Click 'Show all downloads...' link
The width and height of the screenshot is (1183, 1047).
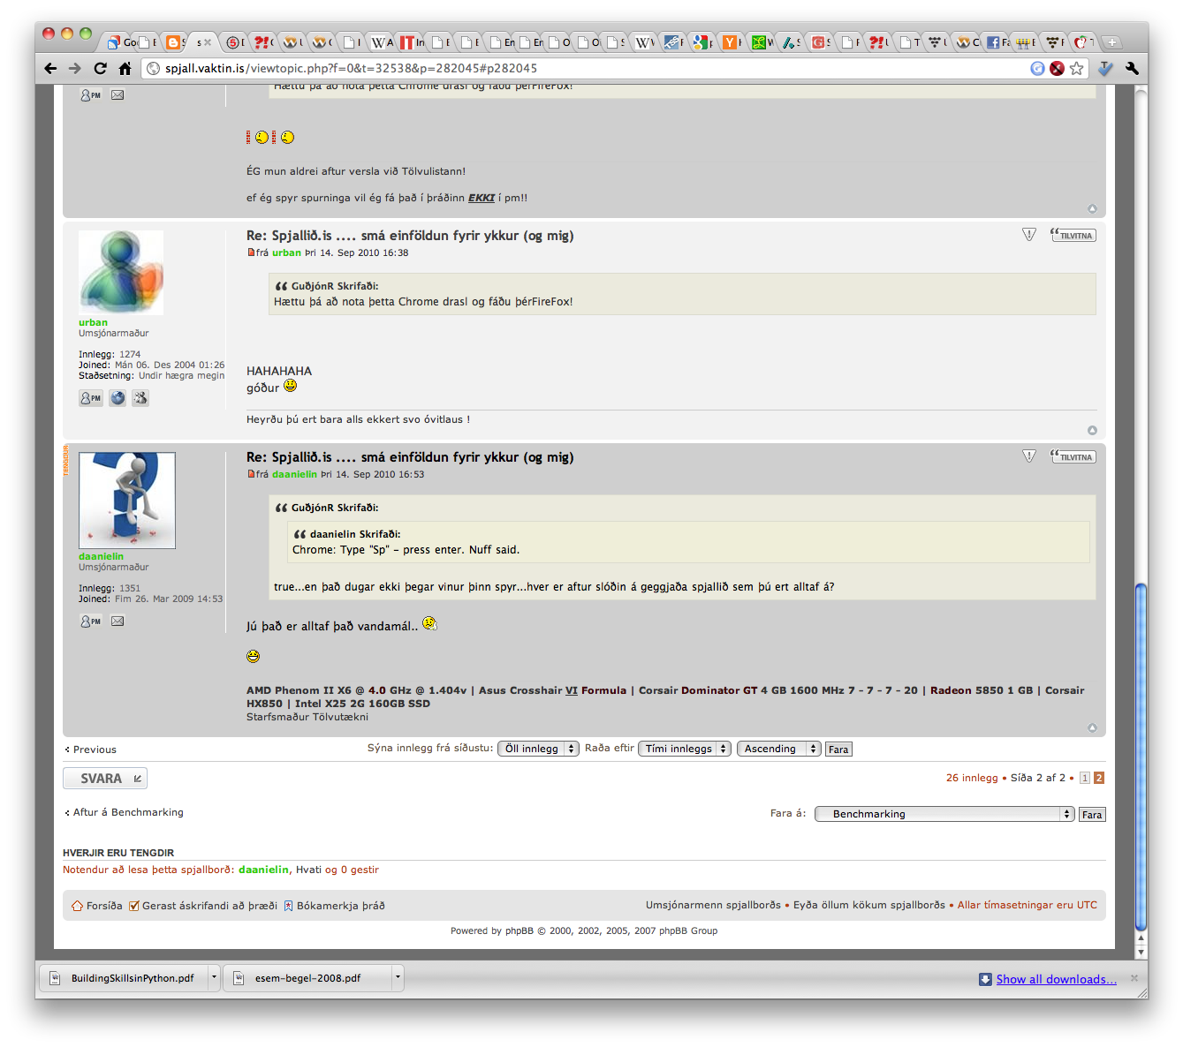pos(1056,979)
